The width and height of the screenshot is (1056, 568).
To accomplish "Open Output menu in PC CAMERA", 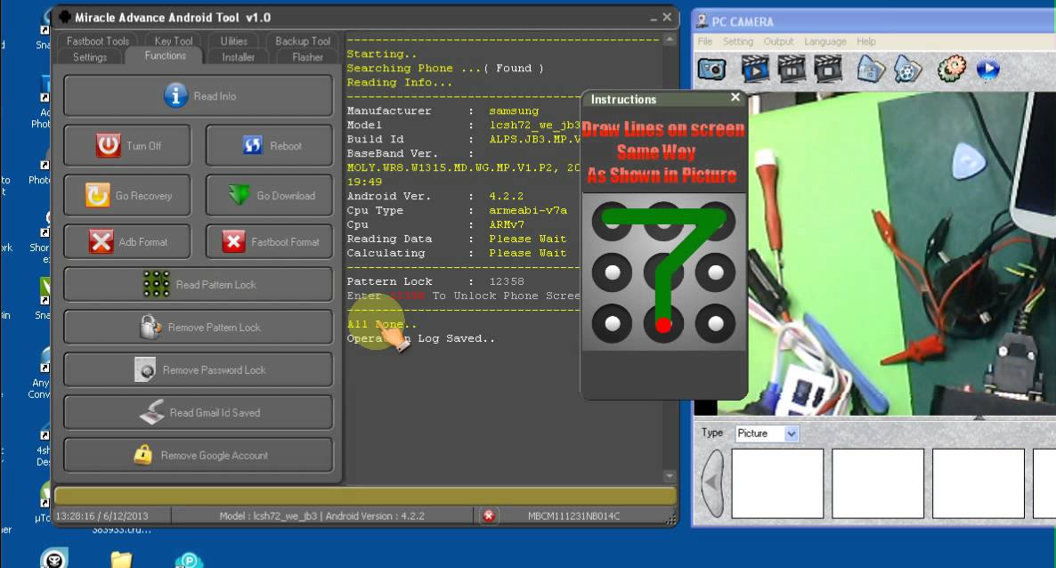I will 778,42.
